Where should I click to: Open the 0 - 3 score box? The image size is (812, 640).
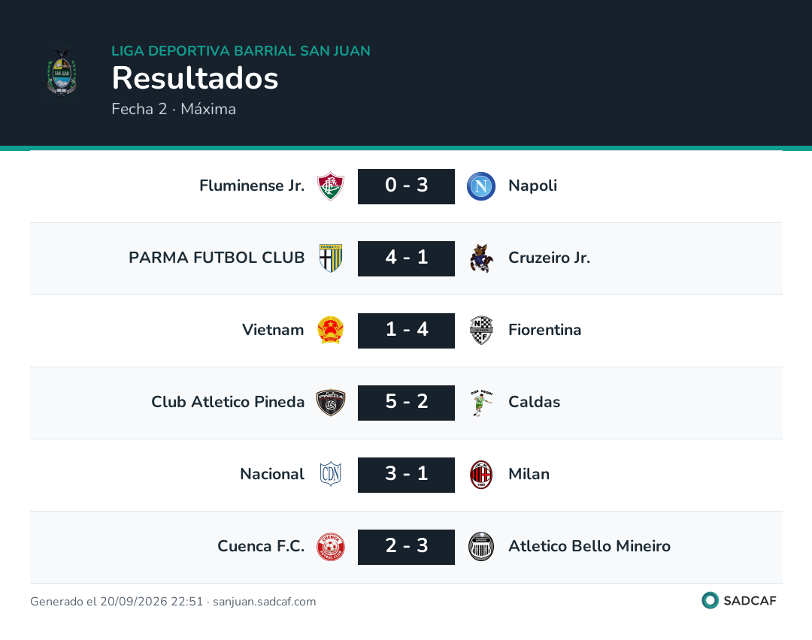coord(406,186)
